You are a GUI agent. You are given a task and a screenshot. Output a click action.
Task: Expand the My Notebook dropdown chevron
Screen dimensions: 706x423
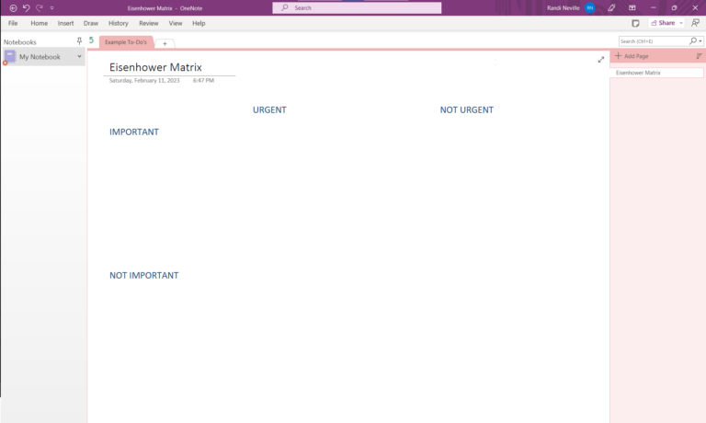(x=79, y=57)
